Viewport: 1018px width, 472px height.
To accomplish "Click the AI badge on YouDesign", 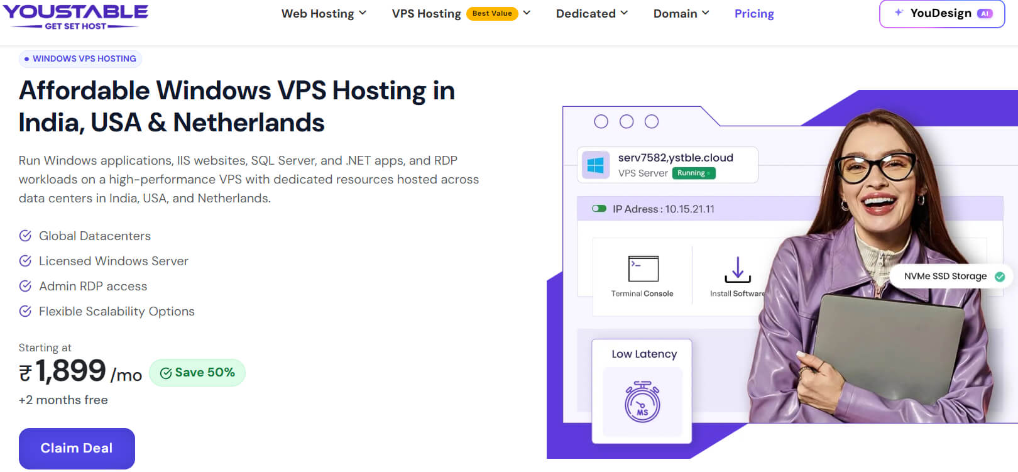I will [985, 13].
